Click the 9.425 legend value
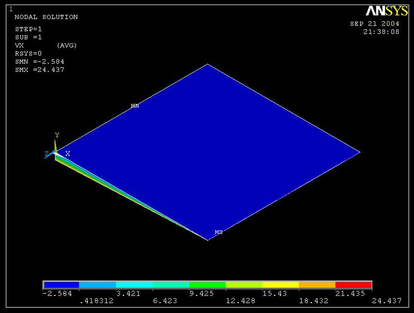The height and width of the screenshot is (313, 414). (201, 293)
